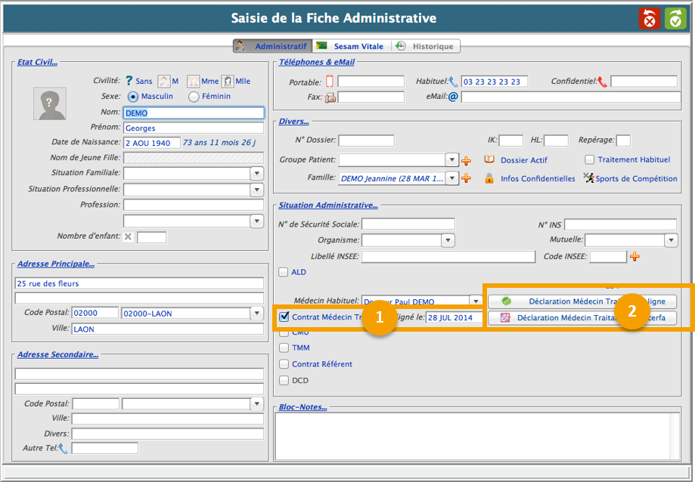
Task: Select the Féminin radio button
Action: pyautogui.click(x=194, y=97)
